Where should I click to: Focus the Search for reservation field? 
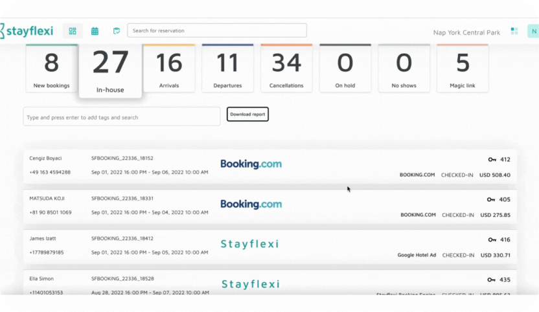click(x=217, y=30)
